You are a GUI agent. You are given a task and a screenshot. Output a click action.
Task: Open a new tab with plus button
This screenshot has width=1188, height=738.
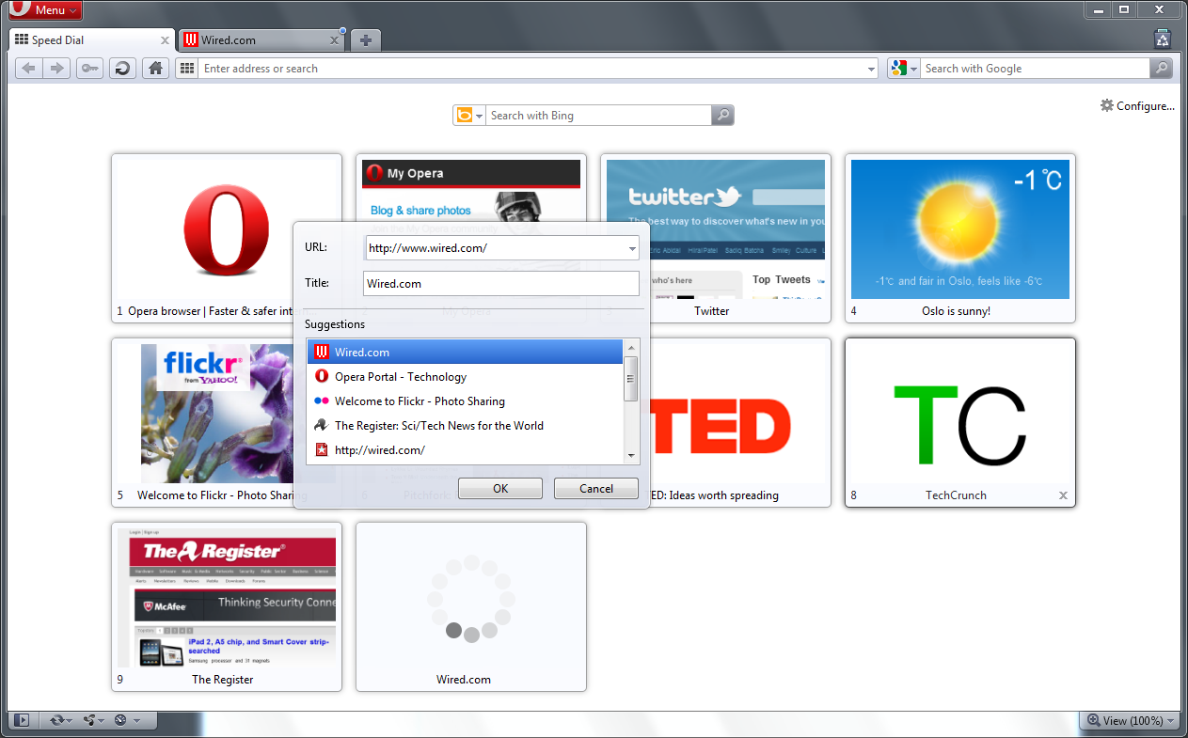coord(366,40)
